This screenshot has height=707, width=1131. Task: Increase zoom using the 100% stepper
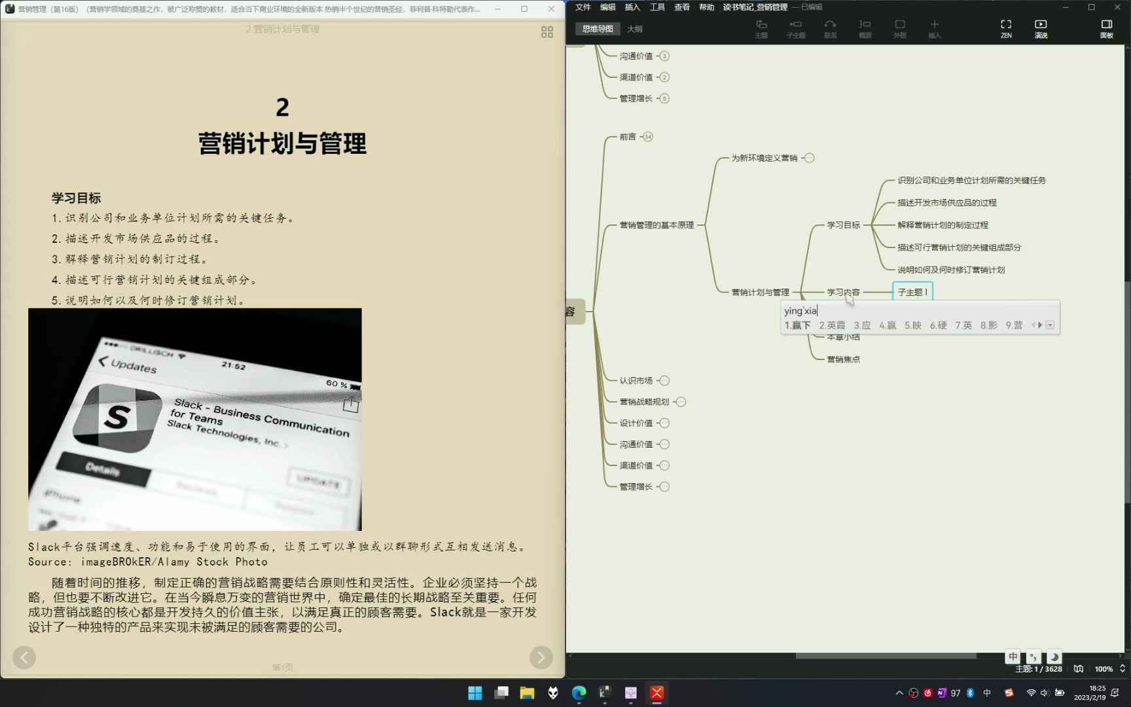1122,665
